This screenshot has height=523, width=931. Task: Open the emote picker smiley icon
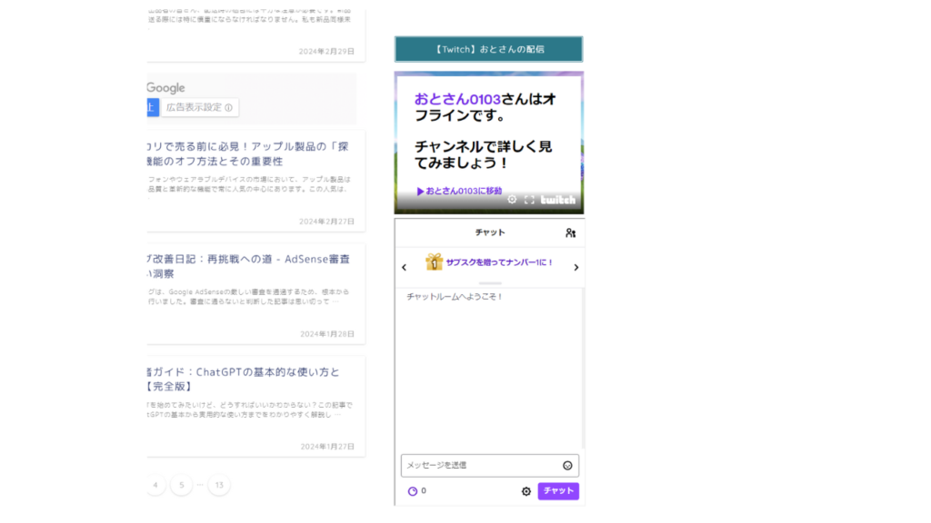point(567,466)
